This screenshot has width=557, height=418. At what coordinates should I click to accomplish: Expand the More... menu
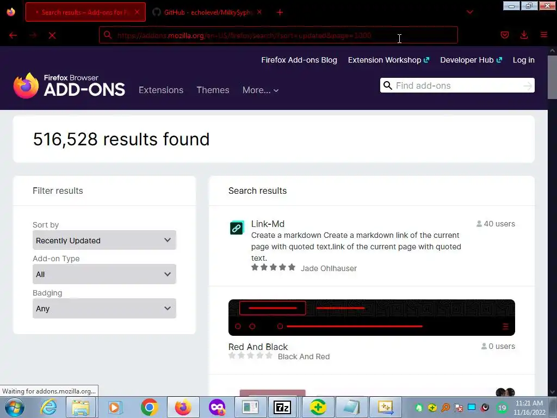click(x=261, y=90)
